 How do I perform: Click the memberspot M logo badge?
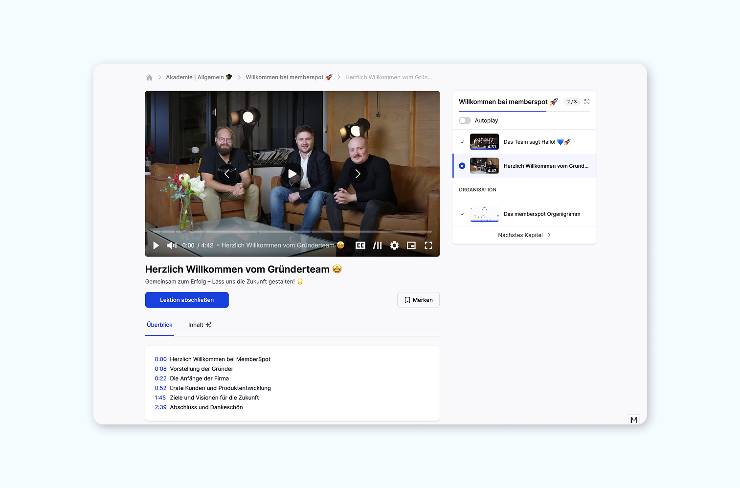(x=634, y=420)
